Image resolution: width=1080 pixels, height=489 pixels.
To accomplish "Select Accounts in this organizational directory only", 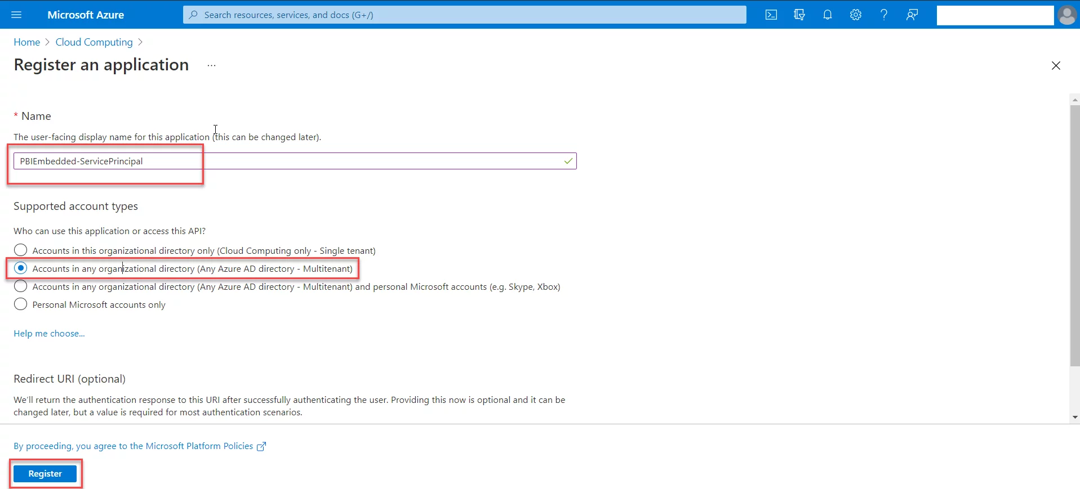I will pos(21,250).
